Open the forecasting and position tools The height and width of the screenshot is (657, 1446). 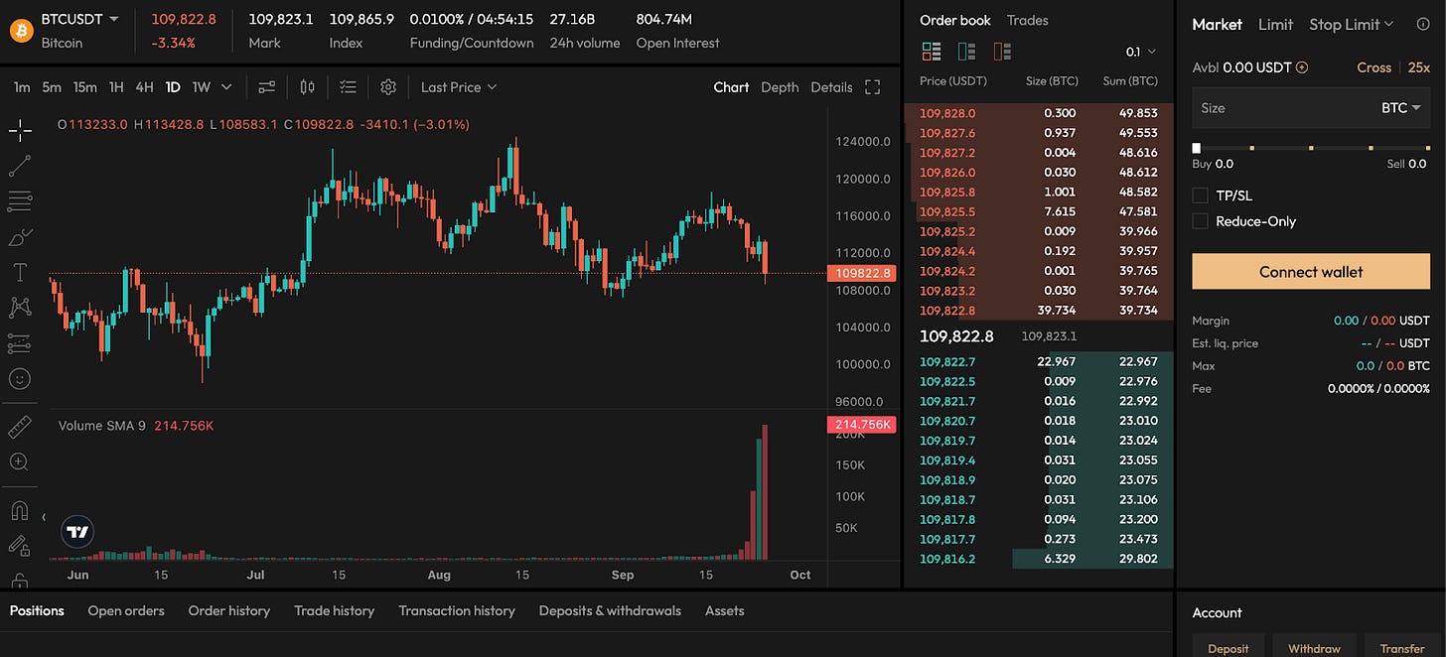pos(20,343)
